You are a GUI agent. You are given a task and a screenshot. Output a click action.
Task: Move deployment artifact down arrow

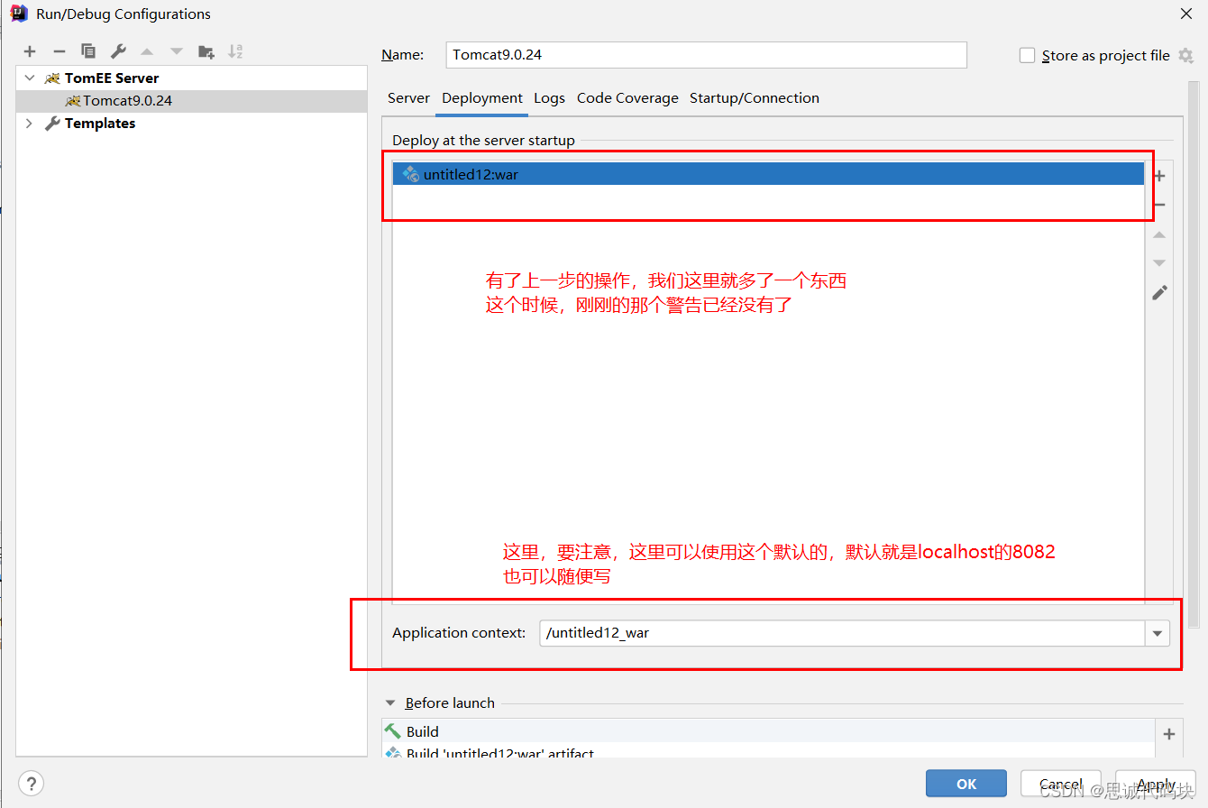(x=1160, y=263)
